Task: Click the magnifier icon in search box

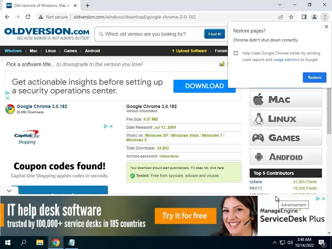Action: click(x=101, y=34)
